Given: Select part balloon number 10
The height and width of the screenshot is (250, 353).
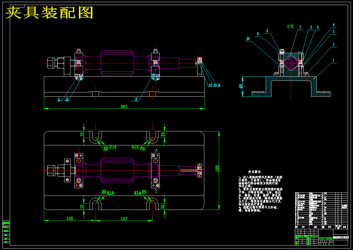Looking at the screenshot, I should point(248,39).
